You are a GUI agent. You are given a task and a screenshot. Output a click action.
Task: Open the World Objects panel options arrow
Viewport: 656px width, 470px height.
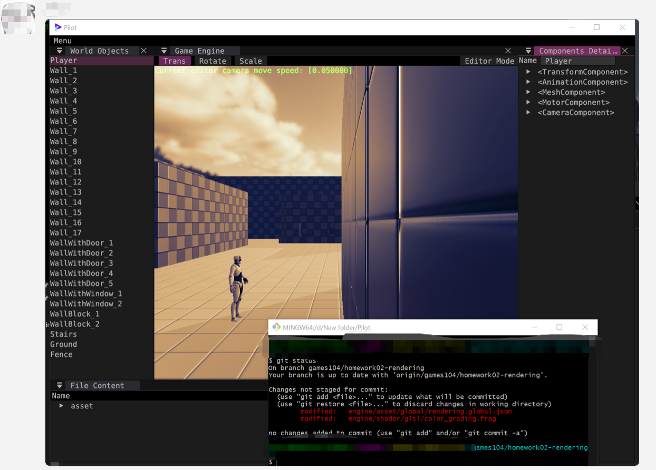pyautogui.click(x=59, y=51)
